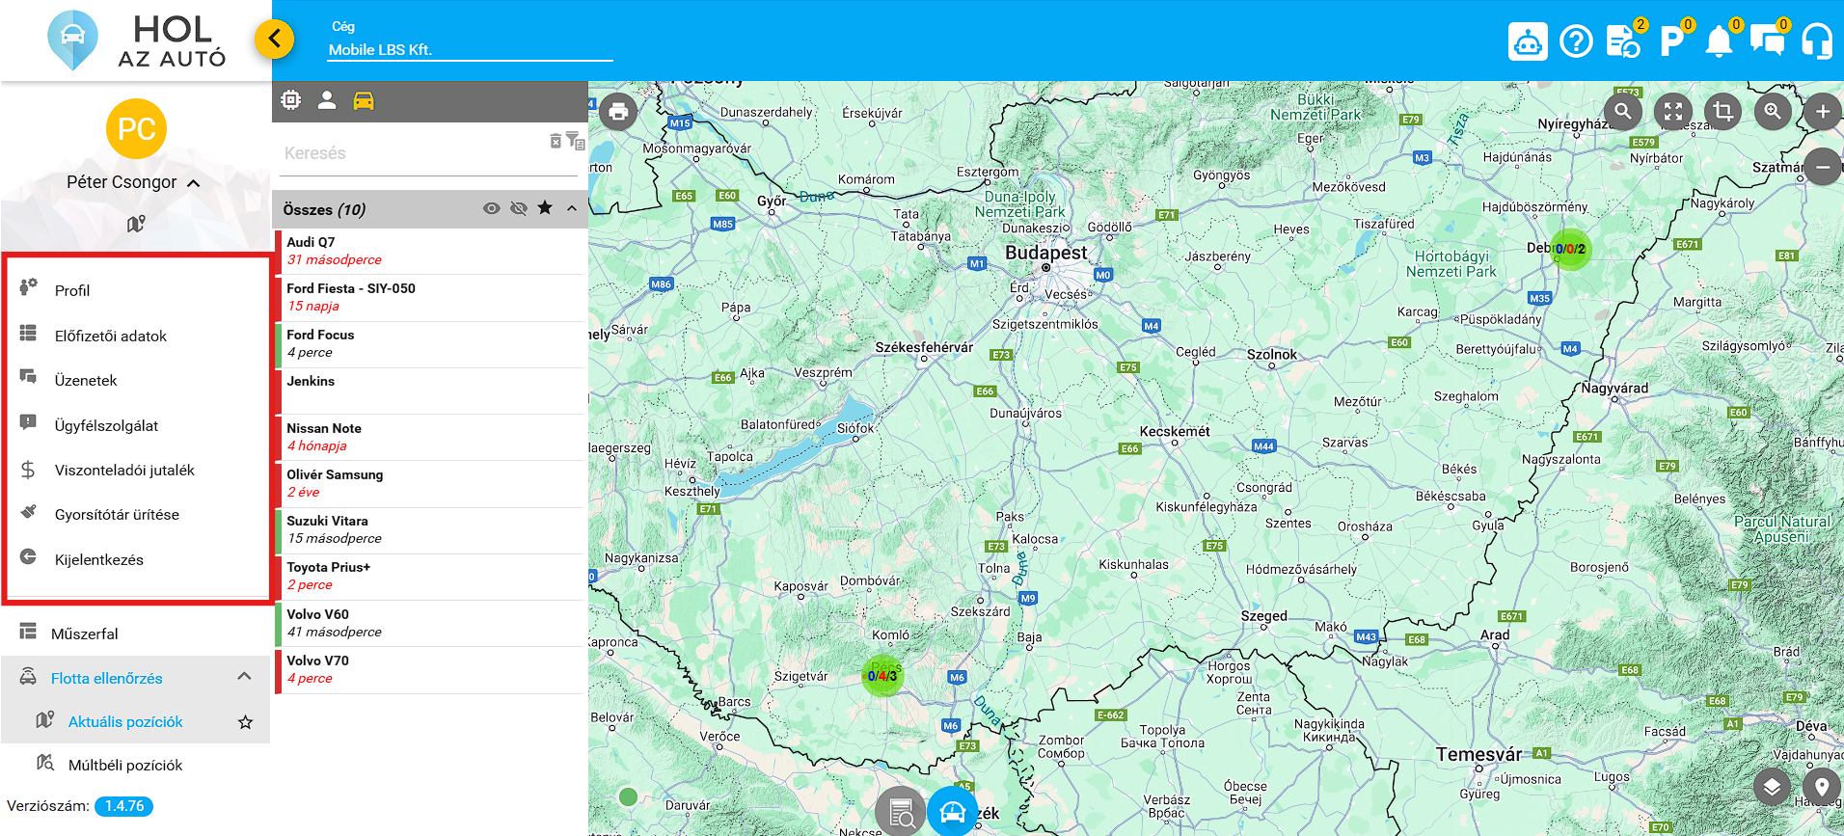The height and width of the screenshot is (836, 1844).
Task: Click the headset support icon
Action: pyautogui.click(x=1816, y=41)
